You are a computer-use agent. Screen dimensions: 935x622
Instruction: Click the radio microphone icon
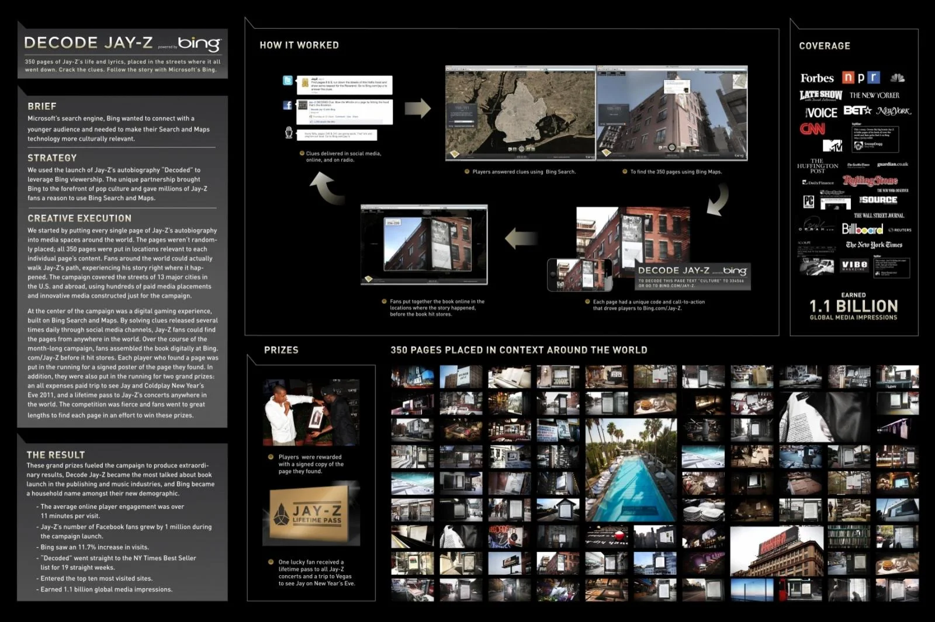point(289,133)
